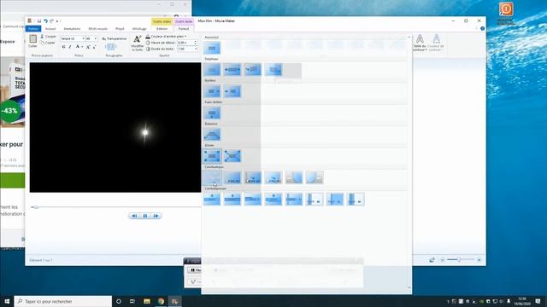Apply the seventh Contemporain text effect
The width and height of the screenshot is (547, 307).
335,200
